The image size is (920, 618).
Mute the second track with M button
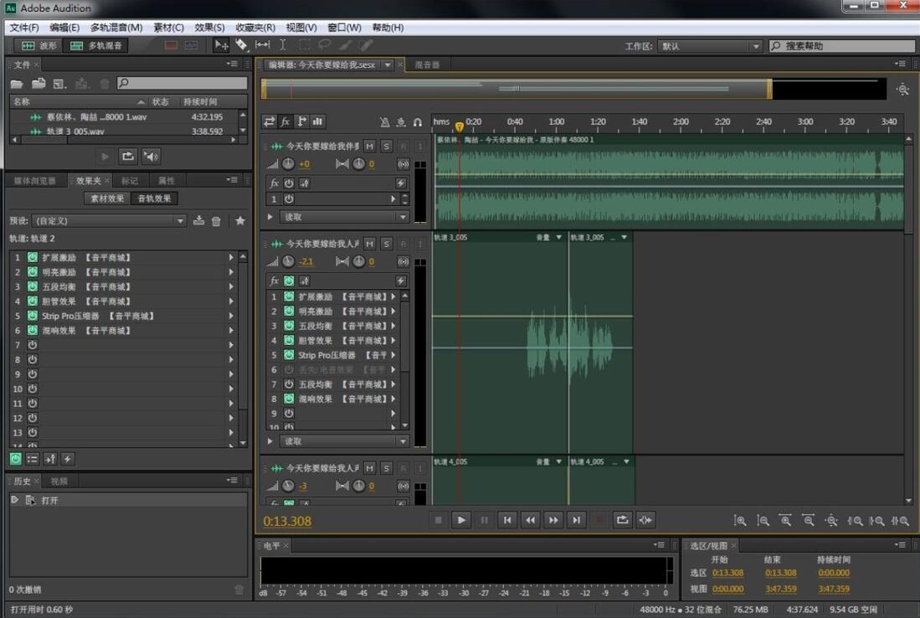369,243
